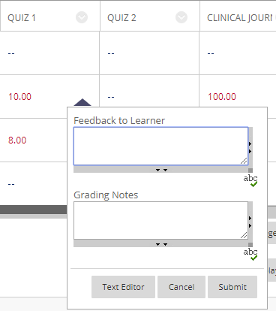Select the 100.00 Clinical Journal grade
The width and height of the screenshot is (276, 311).
click(222, 97)
